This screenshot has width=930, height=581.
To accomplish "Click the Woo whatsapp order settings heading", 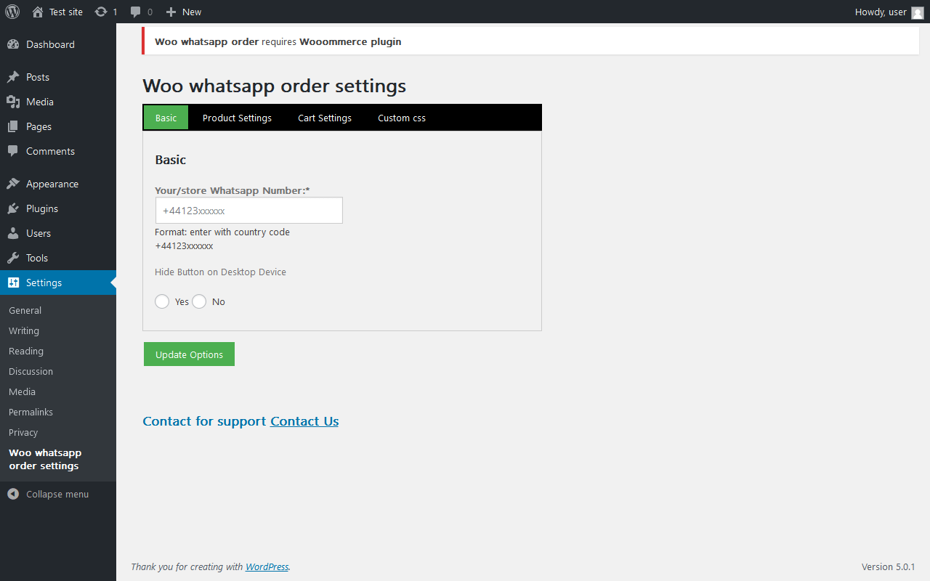I will coord(274,86).
